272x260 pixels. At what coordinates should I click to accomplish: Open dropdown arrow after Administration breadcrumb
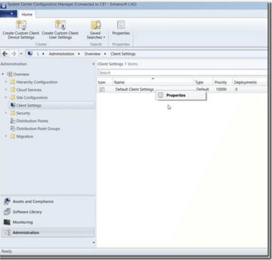pos(79,54)
